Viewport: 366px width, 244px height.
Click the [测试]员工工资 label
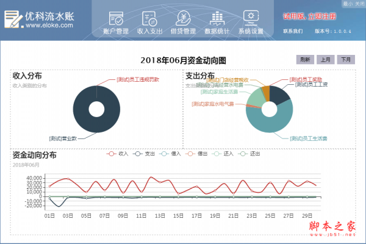coord(311,85)
